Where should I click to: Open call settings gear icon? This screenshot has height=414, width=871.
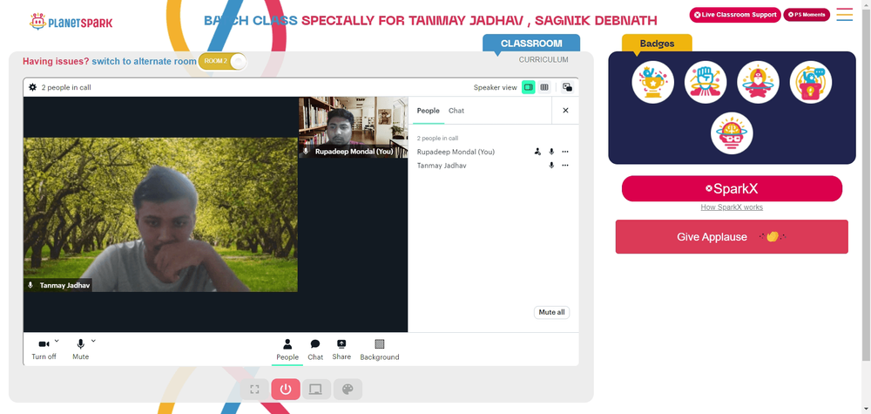[x=33, y=87]
